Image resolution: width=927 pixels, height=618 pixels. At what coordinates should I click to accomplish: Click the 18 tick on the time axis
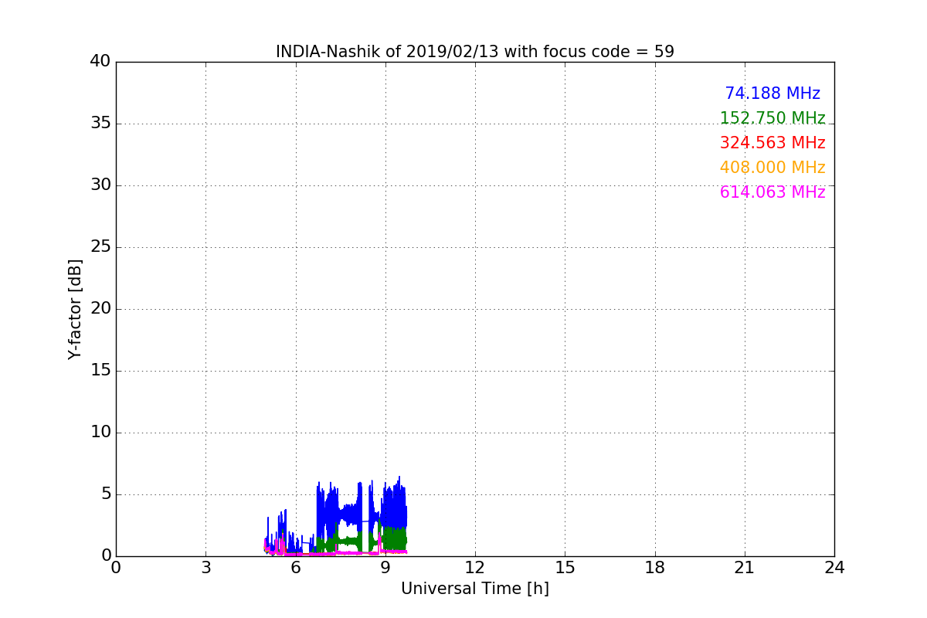click(x=654, y=567)
